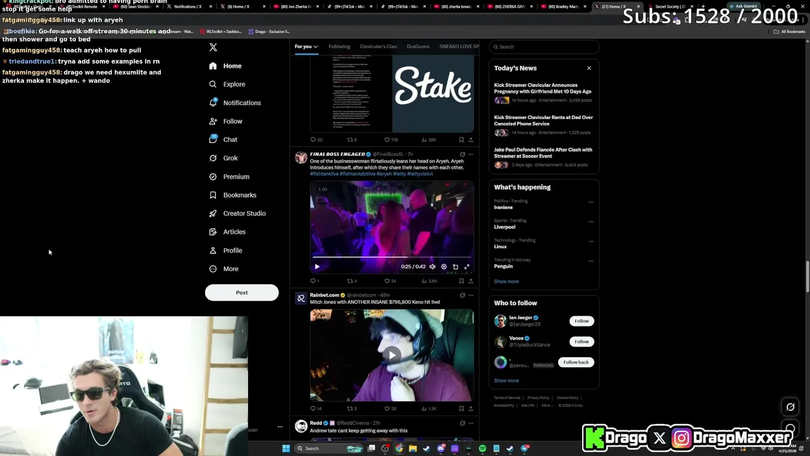Open the #fishtanklive hashtag

pos(324,174)
